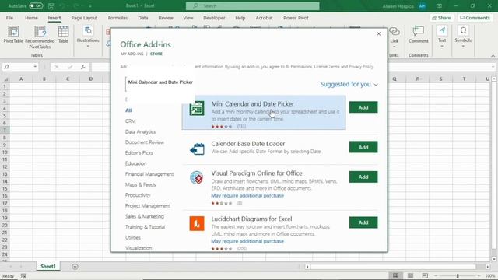Switch to the Formulas tab
The height and width of the screenshot is (280, 498).
[117, 18]
